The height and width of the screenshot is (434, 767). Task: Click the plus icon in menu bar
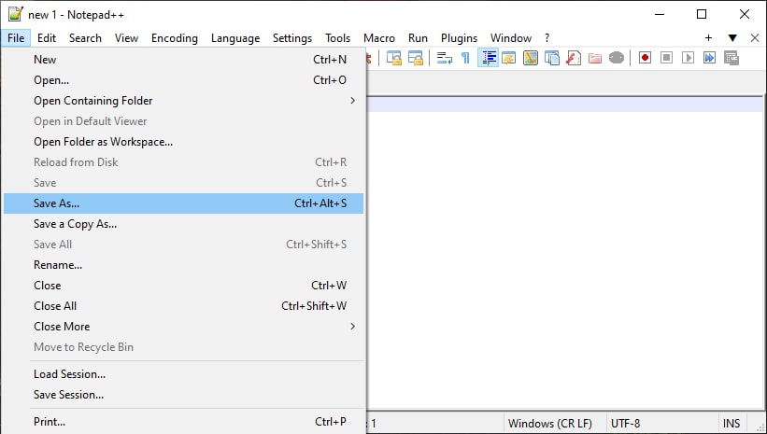(x=708, y=38)
